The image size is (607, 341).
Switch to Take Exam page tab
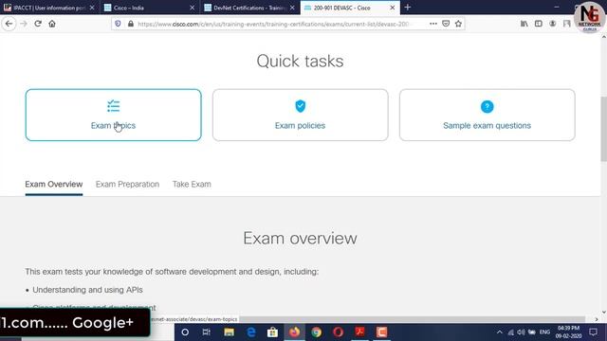click(x=192, y=185)
